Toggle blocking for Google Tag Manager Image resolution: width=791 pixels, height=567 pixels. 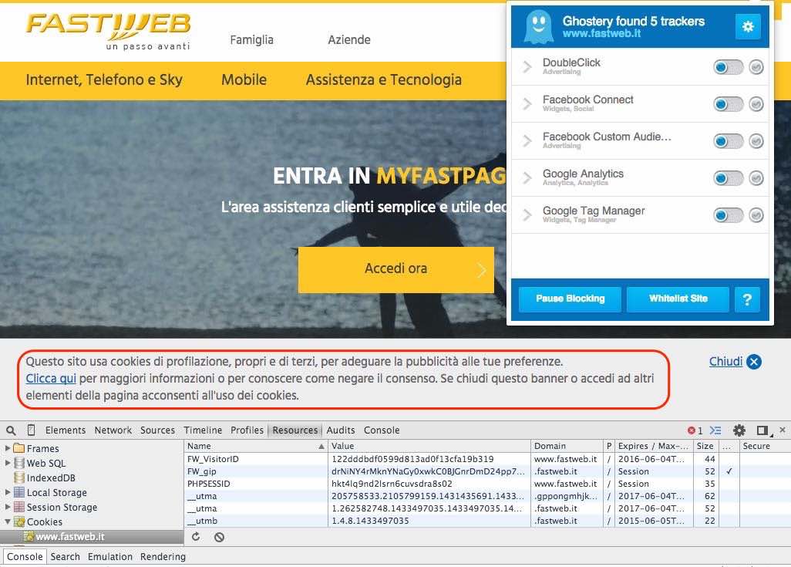(x=728, y=215)
